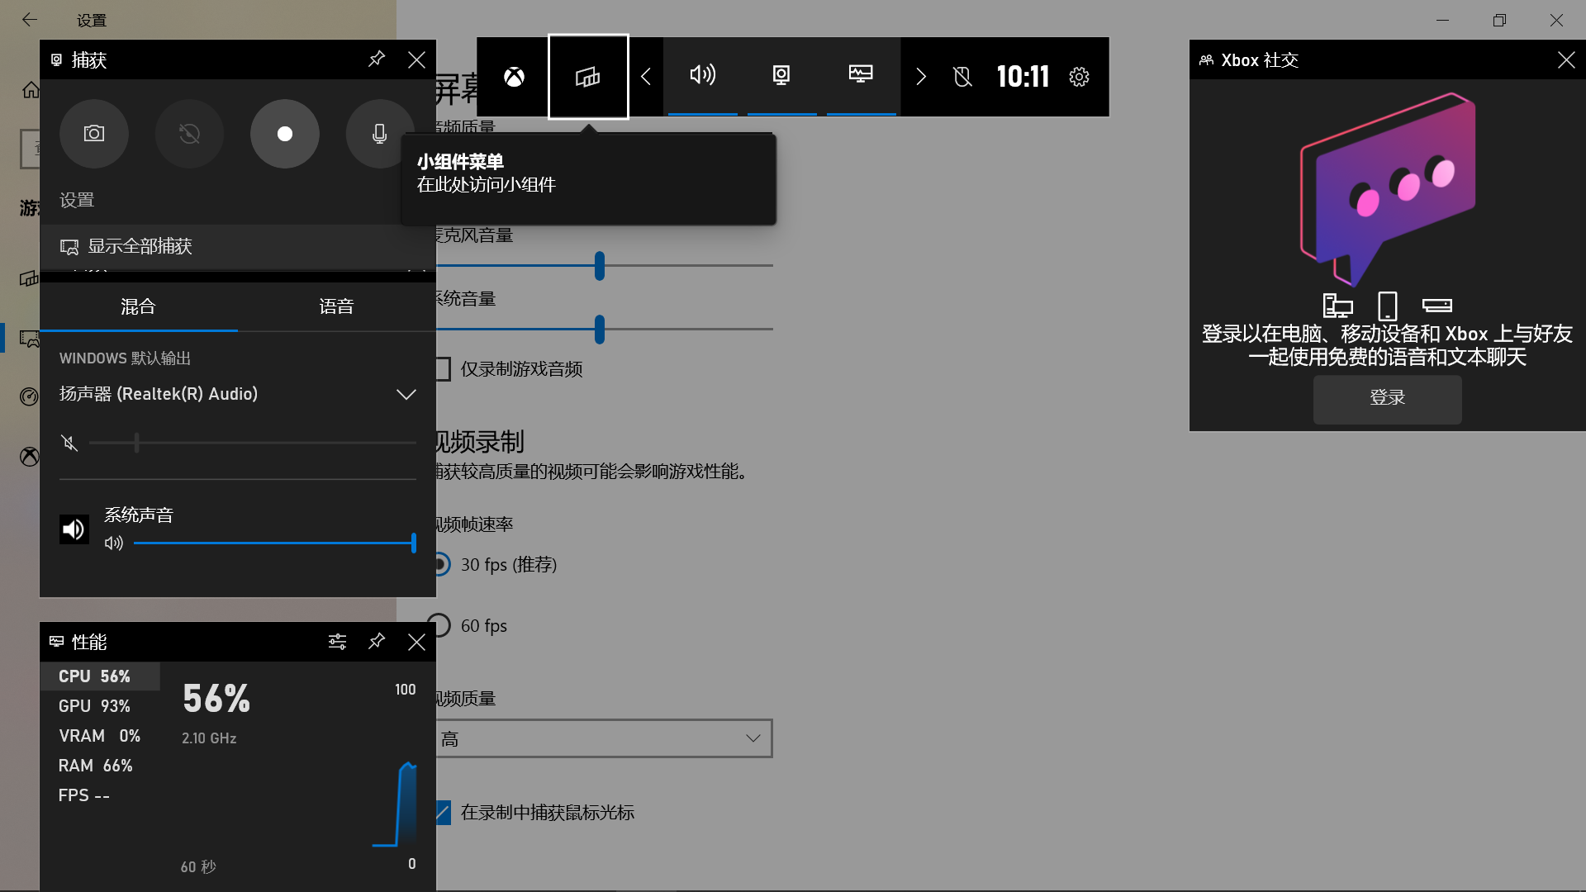Enable 仅录制游戏音频 checkbox
Image resolution: width=1586 pixels, height=892 pixels.
tap(440, 368)
